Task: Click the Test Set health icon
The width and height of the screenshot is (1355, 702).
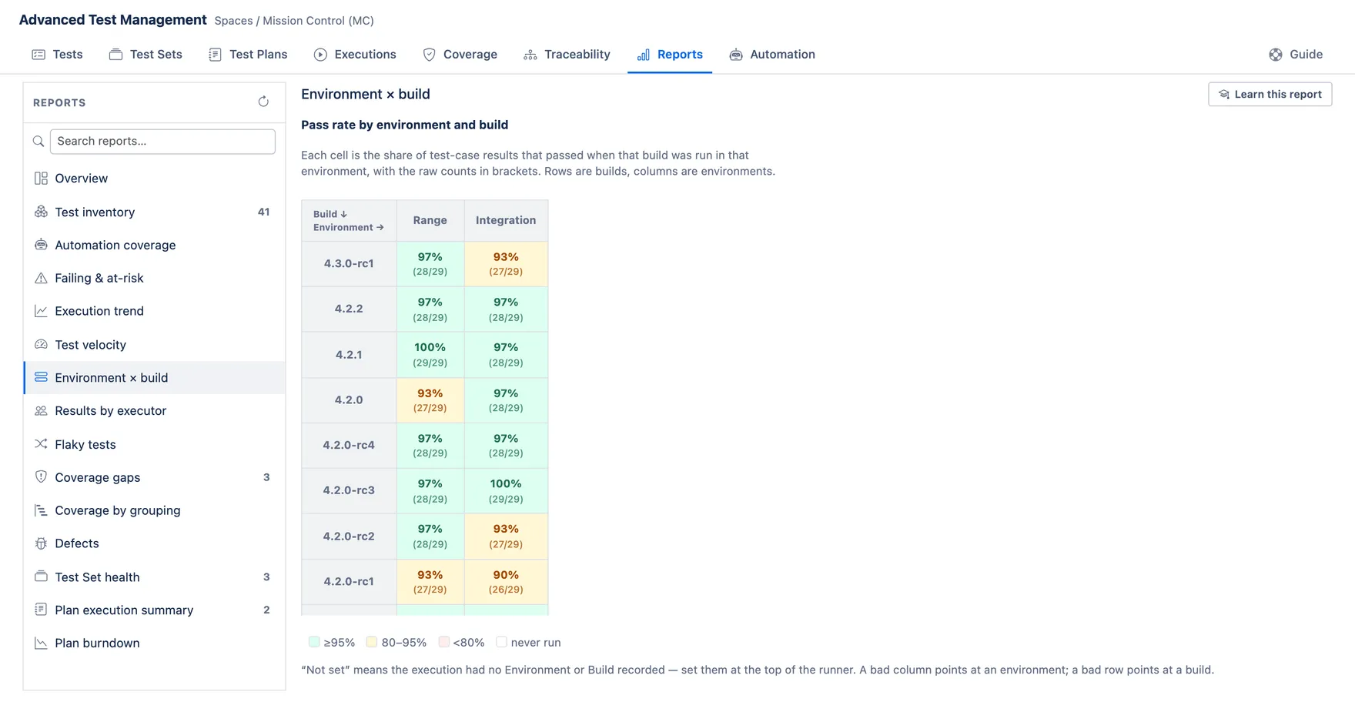Action: 41,577
